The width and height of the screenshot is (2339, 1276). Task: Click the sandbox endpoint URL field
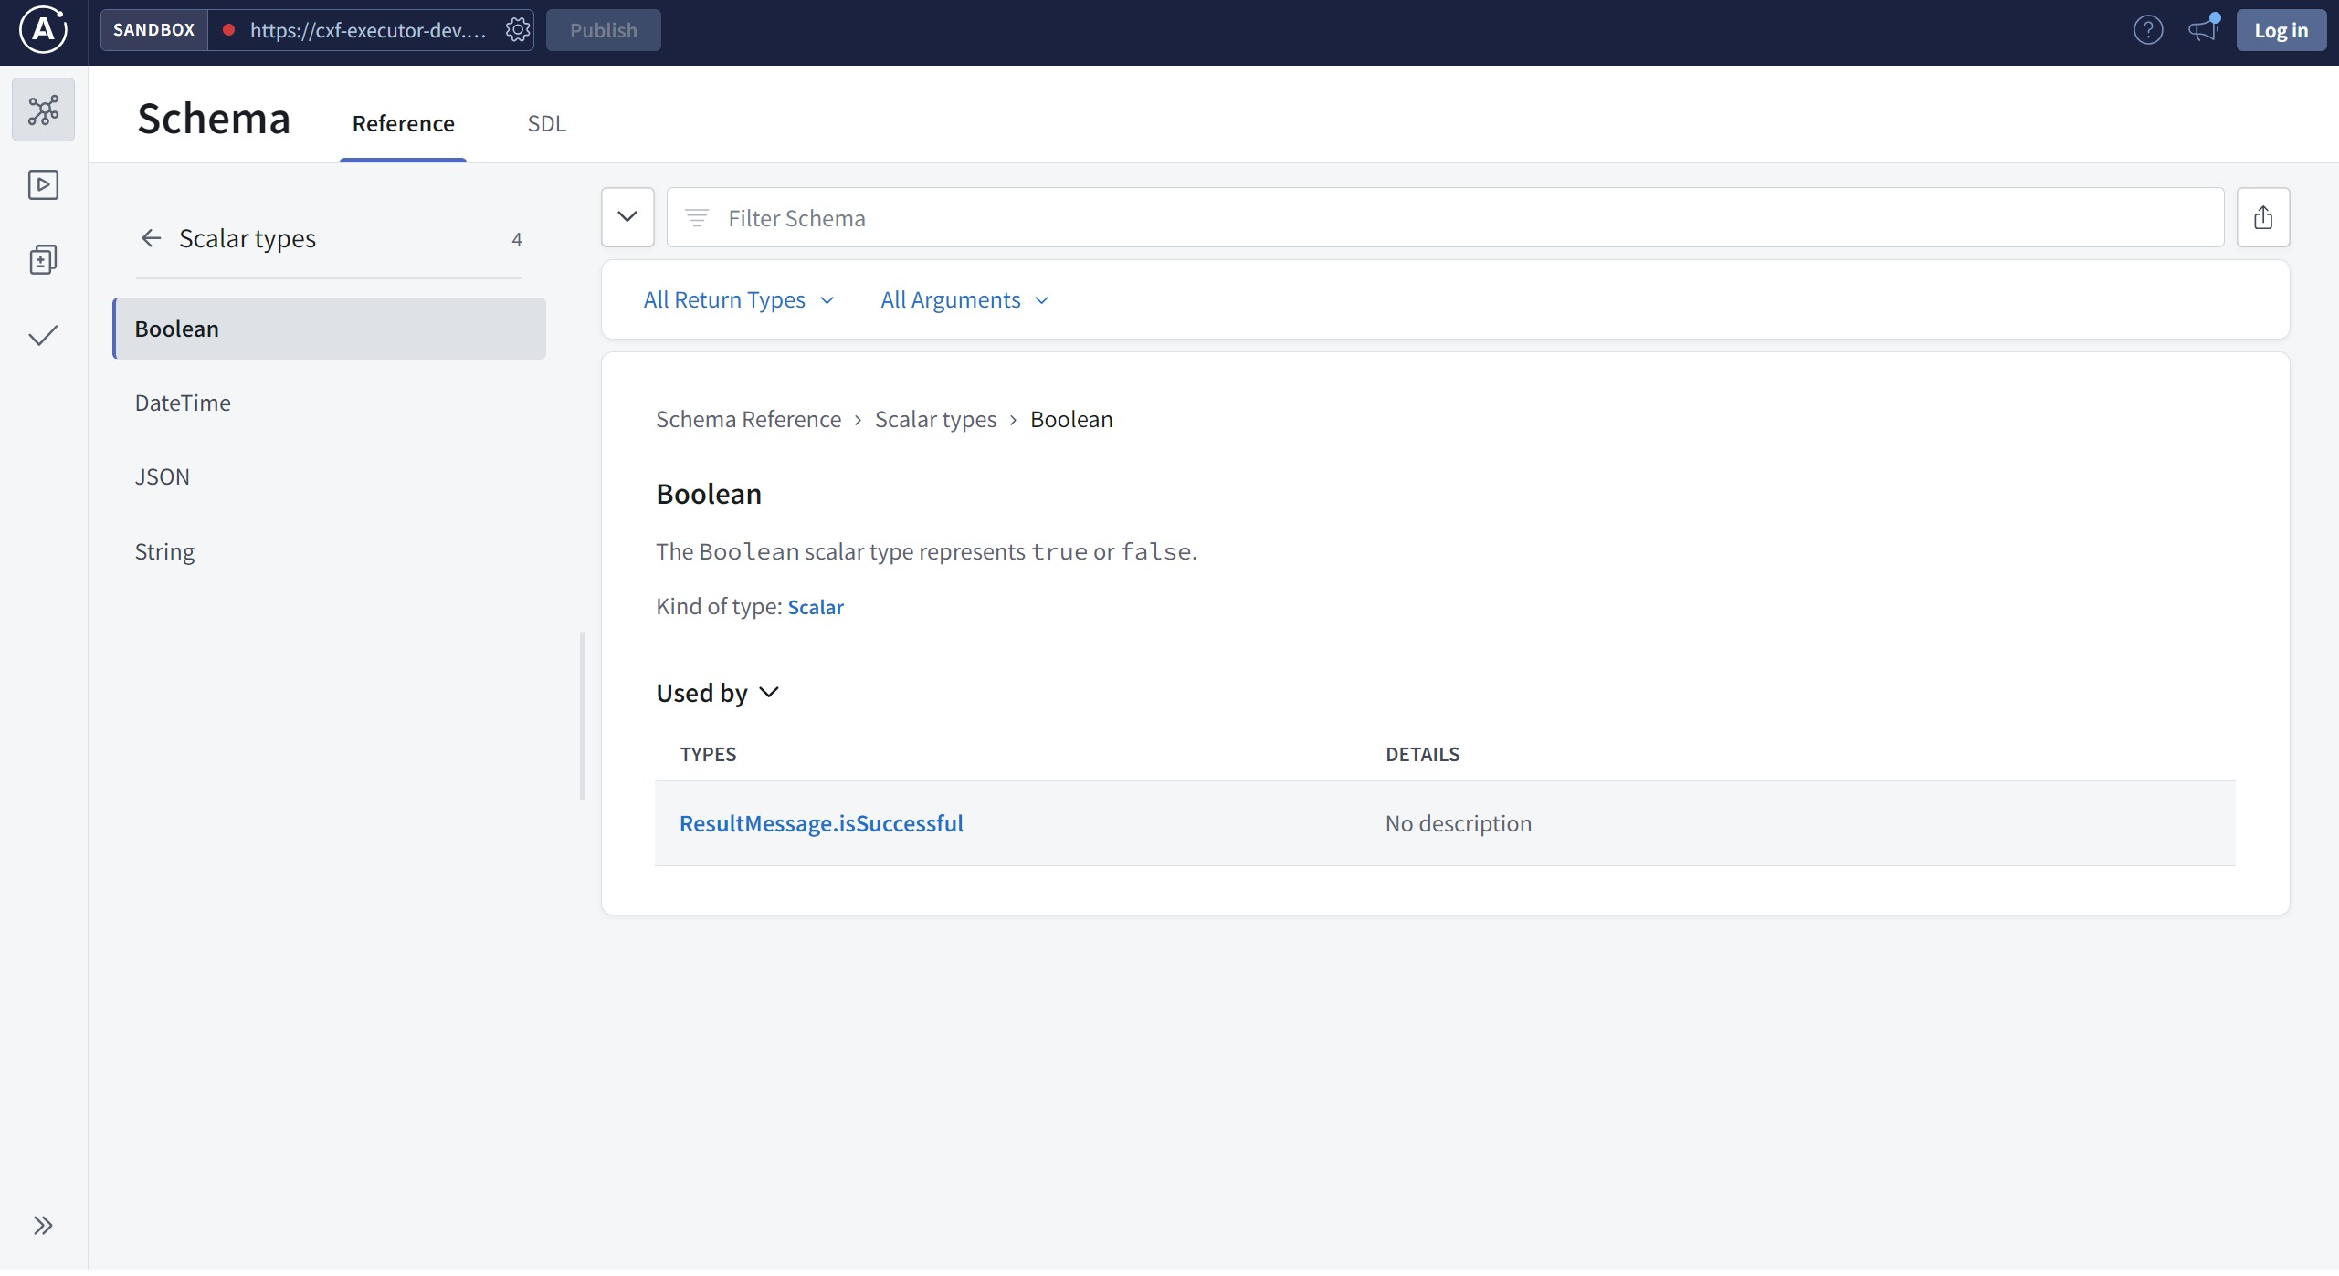(x=368, y=30)
